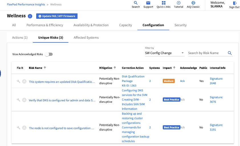Click the Internal Info column header
The image size is (240, 146).
(217, 68)
